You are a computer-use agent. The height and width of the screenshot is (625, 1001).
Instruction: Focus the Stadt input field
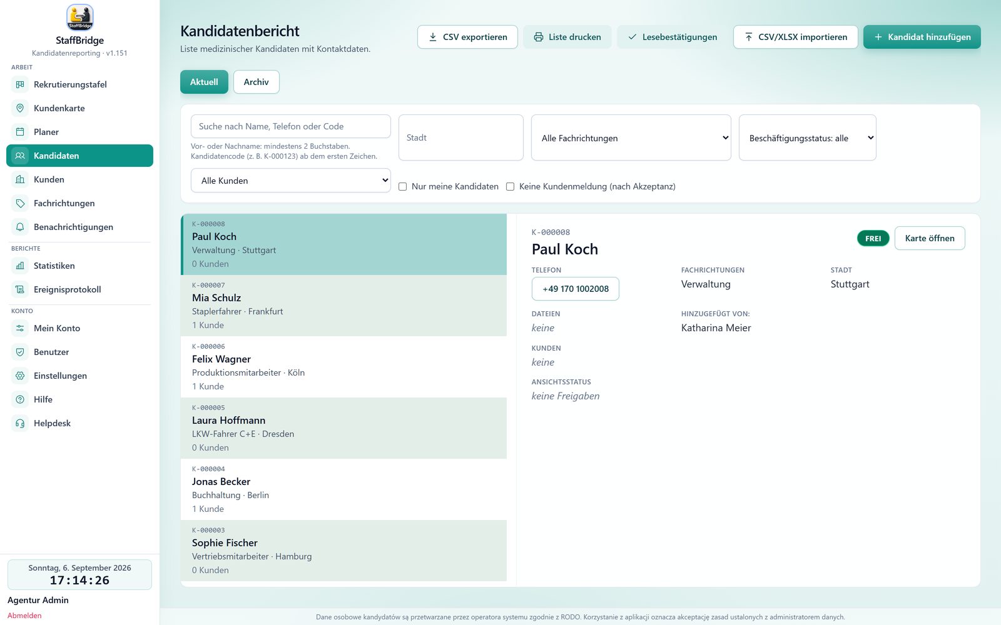461,137
